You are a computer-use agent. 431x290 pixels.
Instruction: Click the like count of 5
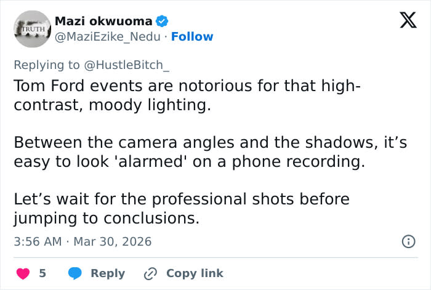pyautogui.click(x=42, y=273)
